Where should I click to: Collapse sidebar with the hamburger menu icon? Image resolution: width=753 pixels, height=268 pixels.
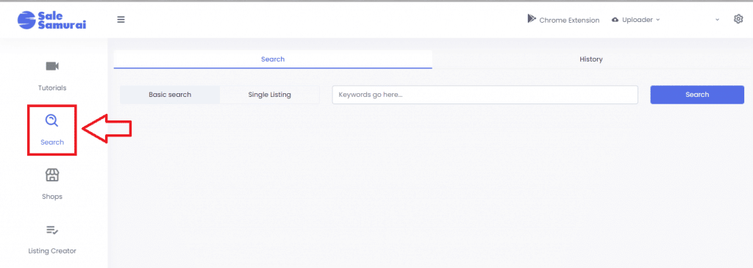[121, 20]
